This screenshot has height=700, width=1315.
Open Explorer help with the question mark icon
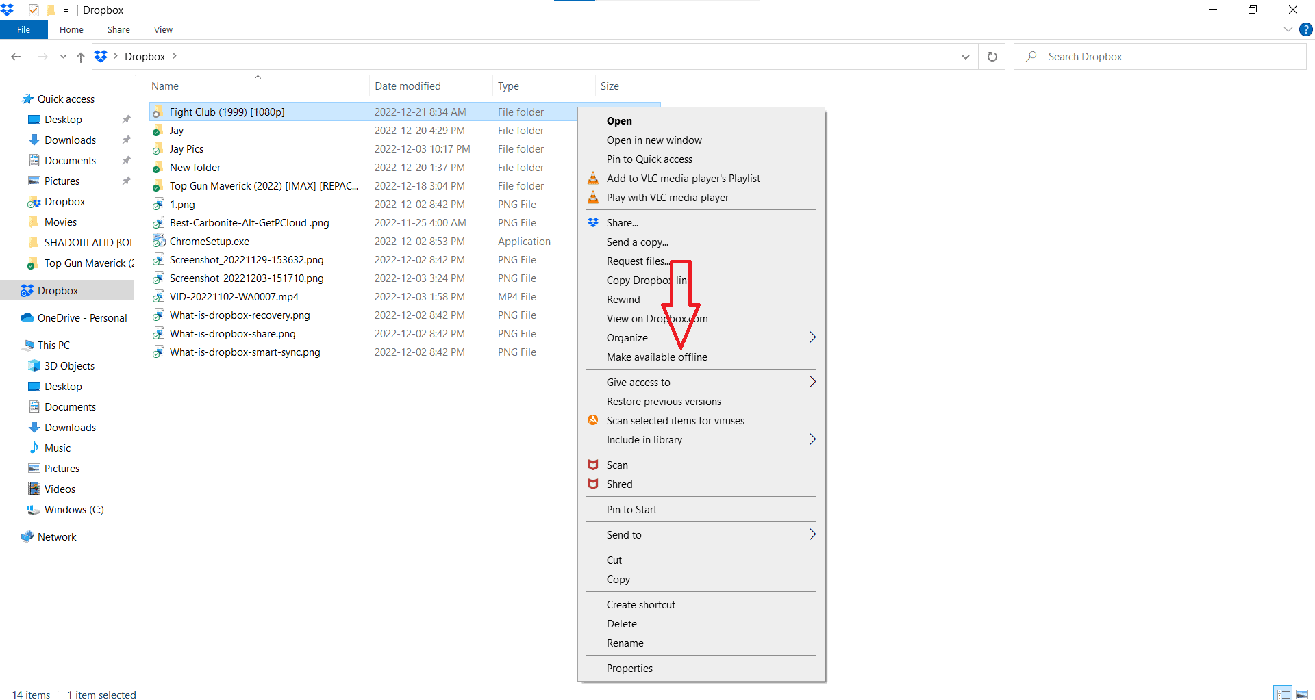point(1306,29)
